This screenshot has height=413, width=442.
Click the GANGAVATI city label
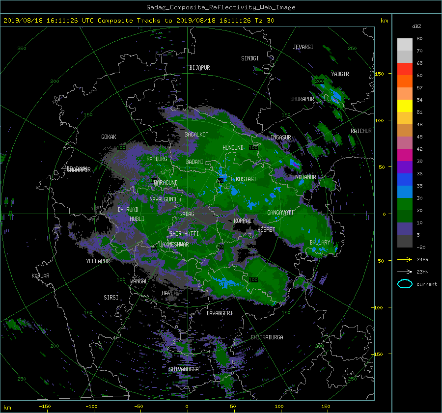(x=280, y=213)
